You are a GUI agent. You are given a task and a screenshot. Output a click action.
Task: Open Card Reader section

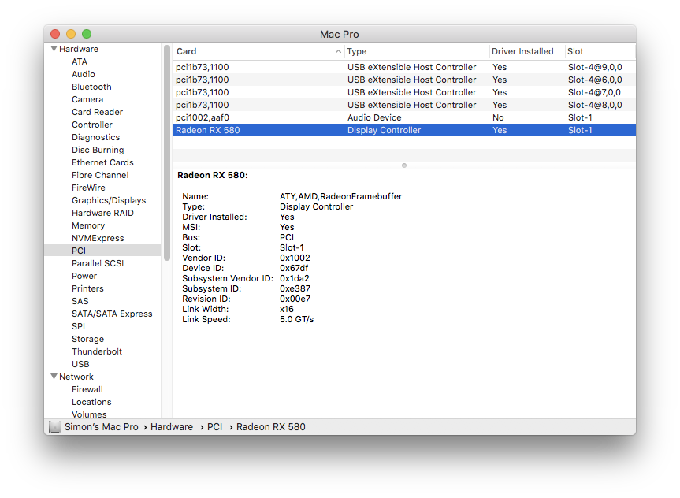point(97,112)
